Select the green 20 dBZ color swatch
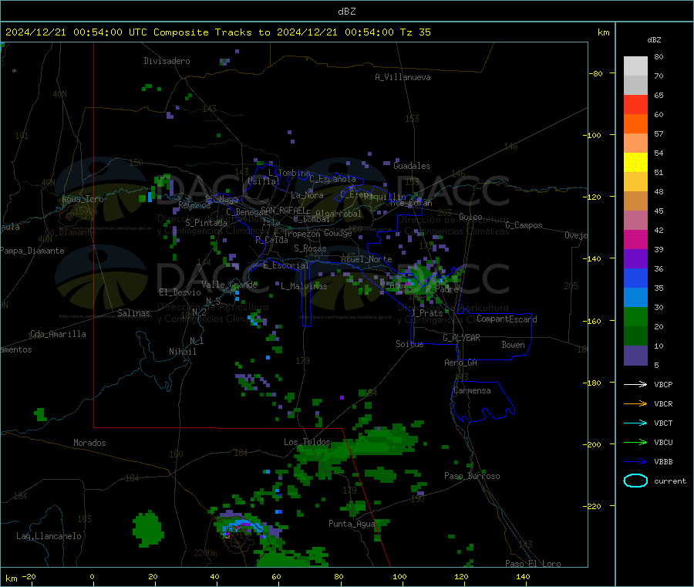The height and width of the screenshot is (587, 694). [x=635, y=316]
